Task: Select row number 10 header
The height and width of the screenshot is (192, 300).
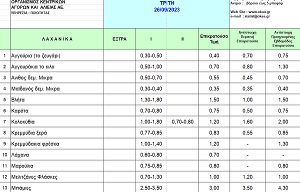Action: [5, 154]
